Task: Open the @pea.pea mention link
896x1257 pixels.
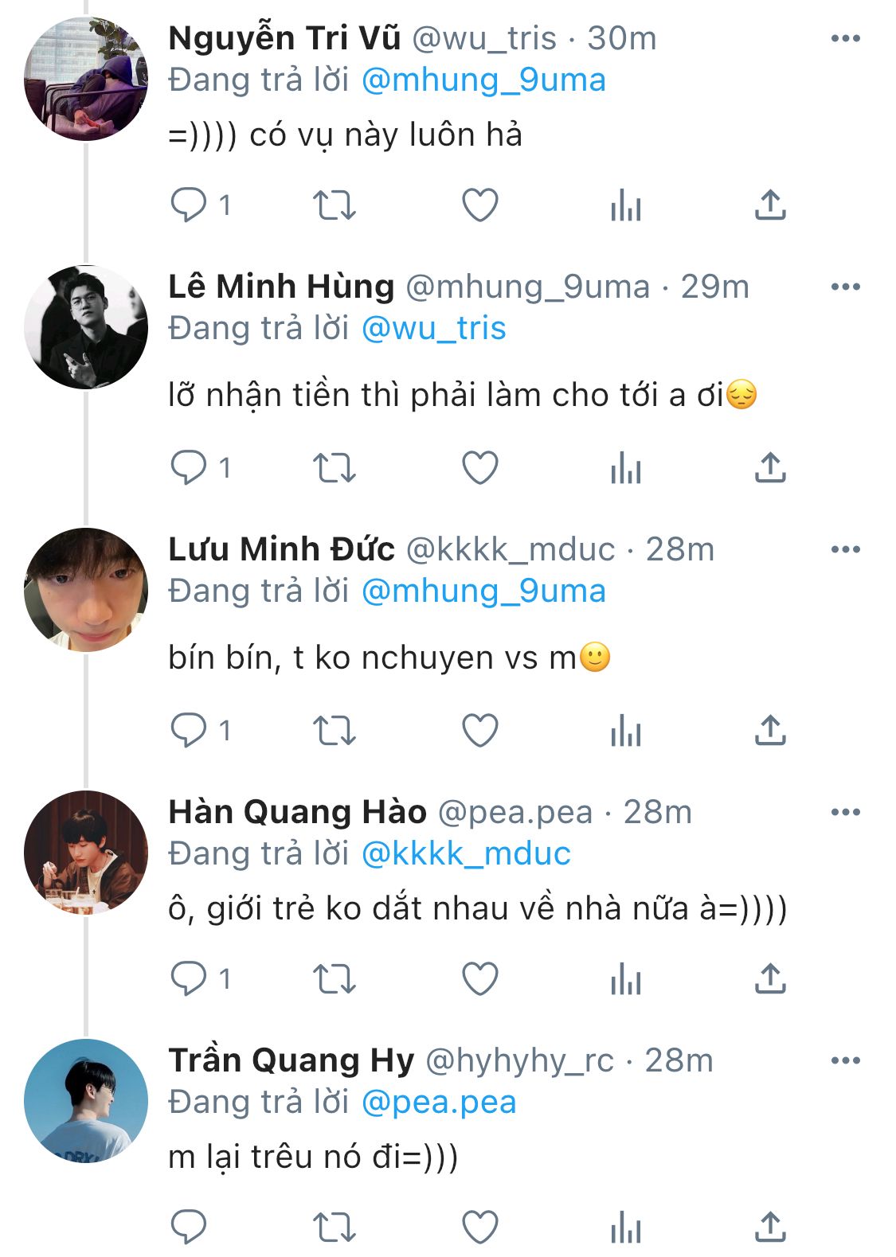Action: coord(439,1103)
